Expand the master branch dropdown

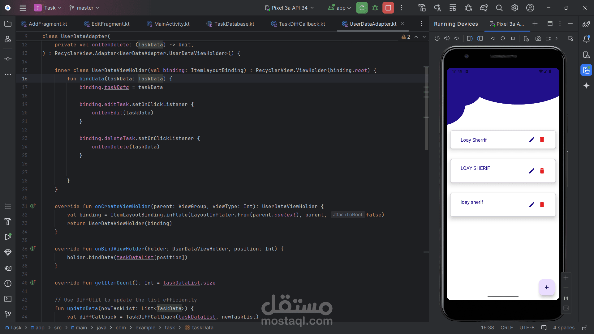coord(84,8)
